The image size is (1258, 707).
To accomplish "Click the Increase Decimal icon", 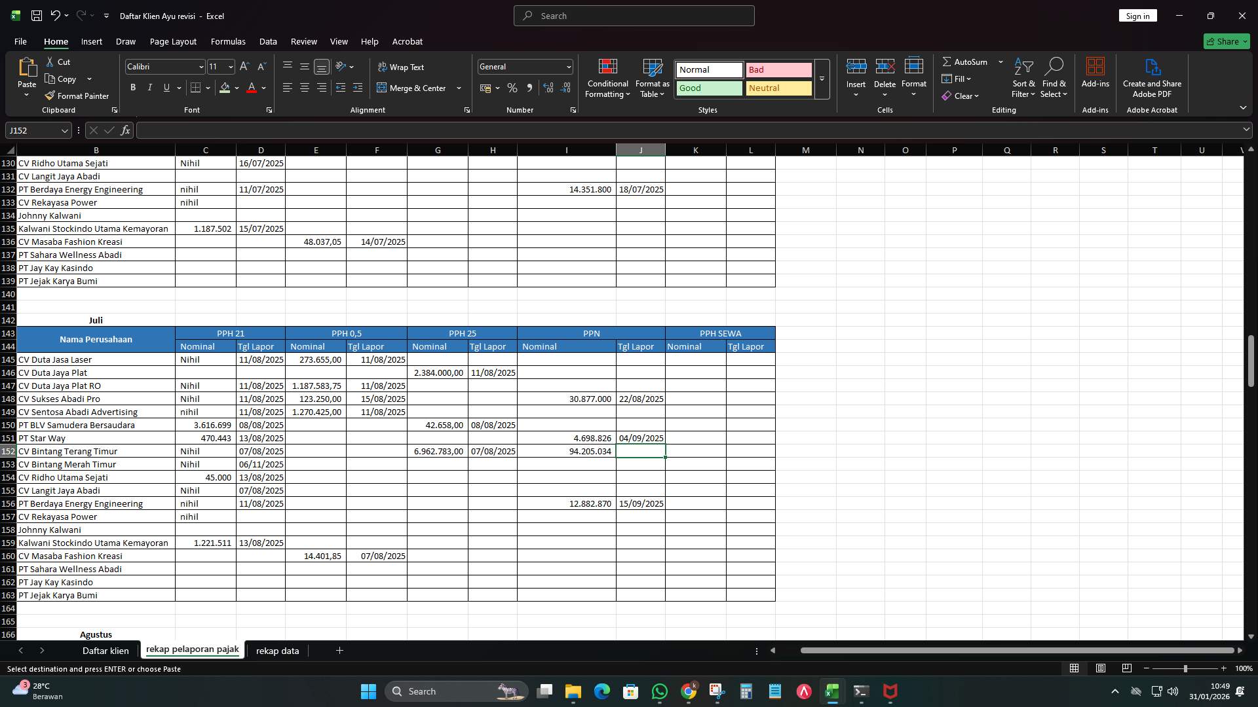I will click(x=548, y=88).
